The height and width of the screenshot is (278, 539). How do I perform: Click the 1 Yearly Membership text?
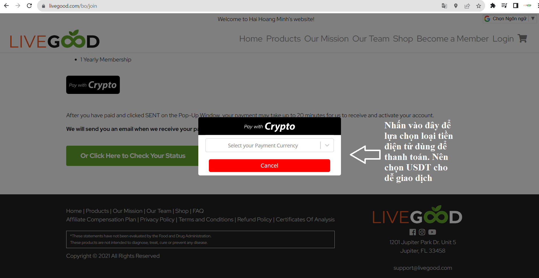coord(106,59)
